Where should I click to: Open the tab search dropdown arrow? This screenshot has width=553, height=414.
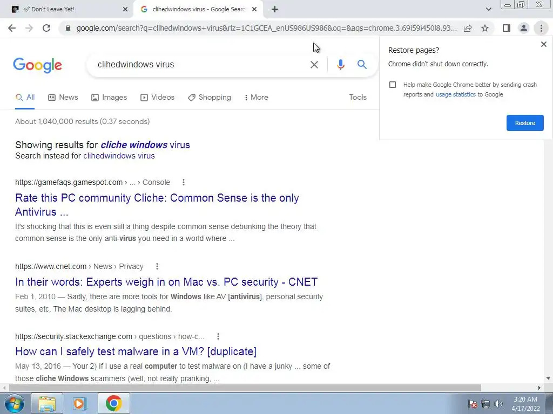click(x=488, y=10)
